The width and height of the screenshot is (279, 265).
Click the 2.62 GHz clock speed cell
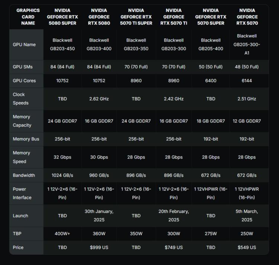coord(99,99)
